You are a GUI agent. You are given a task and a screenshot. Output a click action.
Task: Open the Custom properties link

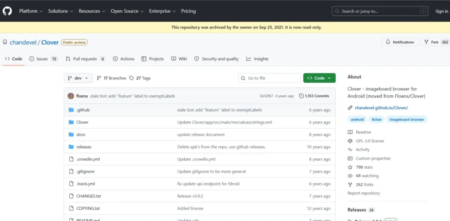tap(373, 159)
